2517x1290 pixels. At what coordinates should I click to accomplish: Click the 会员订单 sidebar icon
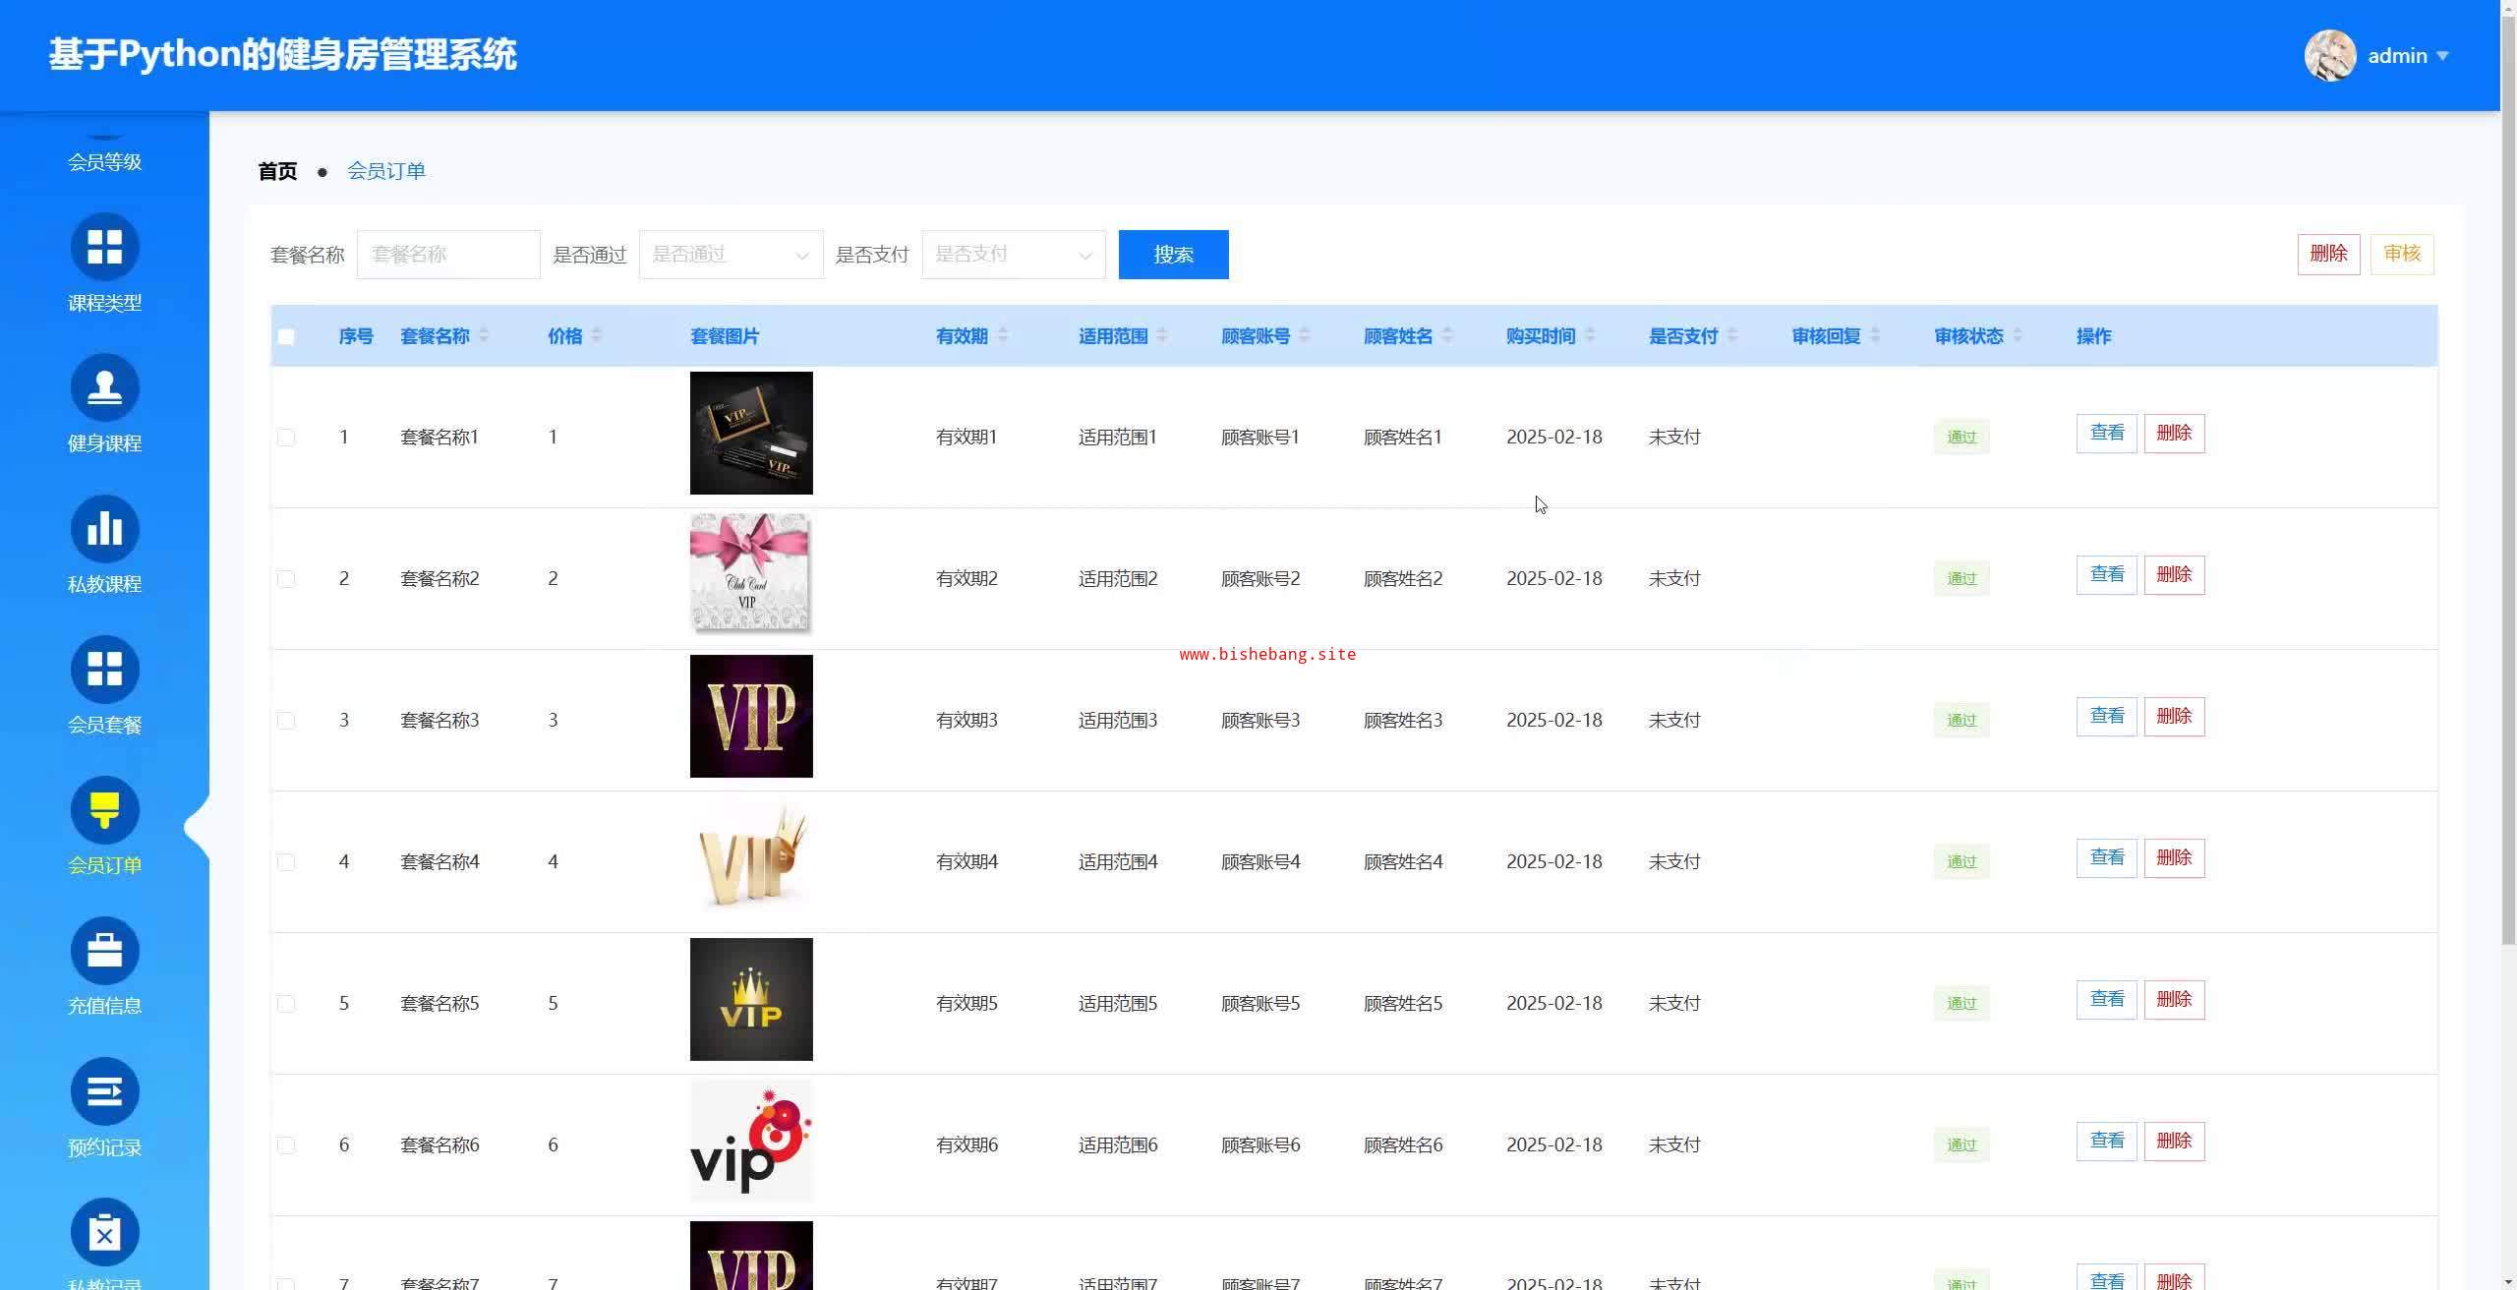(x=104, y=810)
